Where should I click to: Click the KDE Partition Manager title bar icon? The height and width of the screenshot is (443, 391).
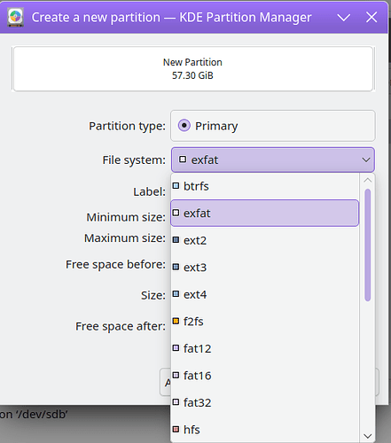point(16,18)
